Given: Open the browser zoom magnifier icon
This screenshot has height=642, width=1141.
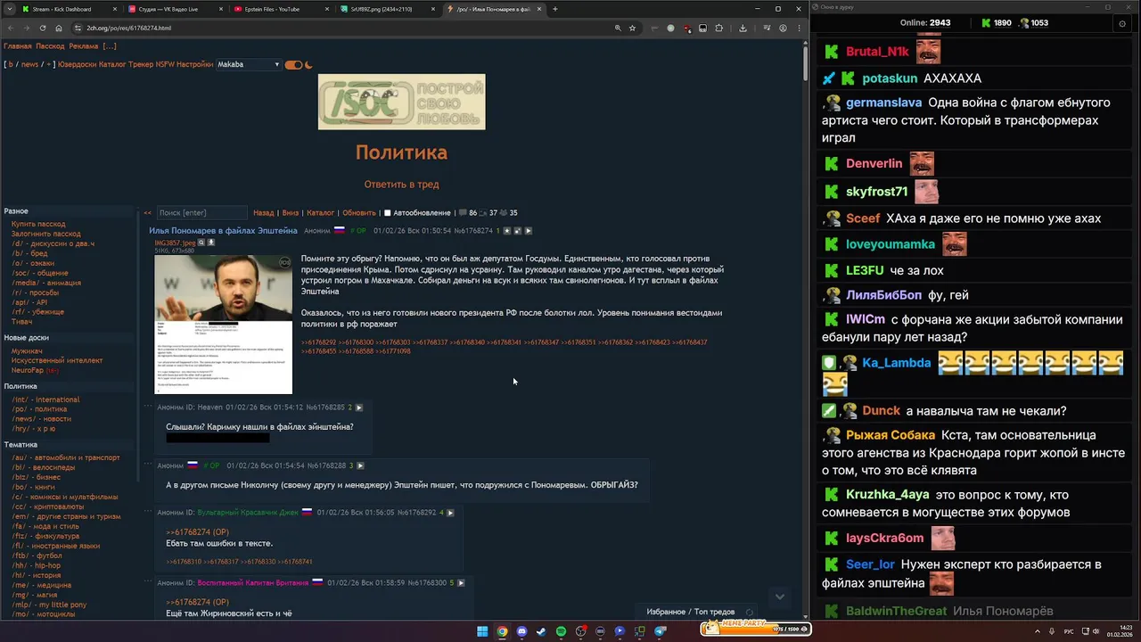Looking at the screenshot, I should [618, 28].
